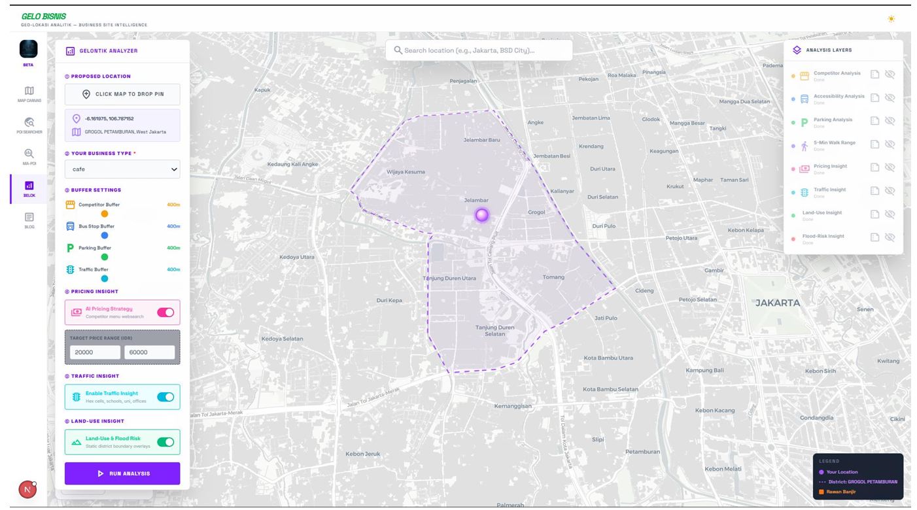Image resolution: width=917 pixels, height=510 pixels.
Task: Edit the minimum price field showing 20000
Action: click(95, 352)
